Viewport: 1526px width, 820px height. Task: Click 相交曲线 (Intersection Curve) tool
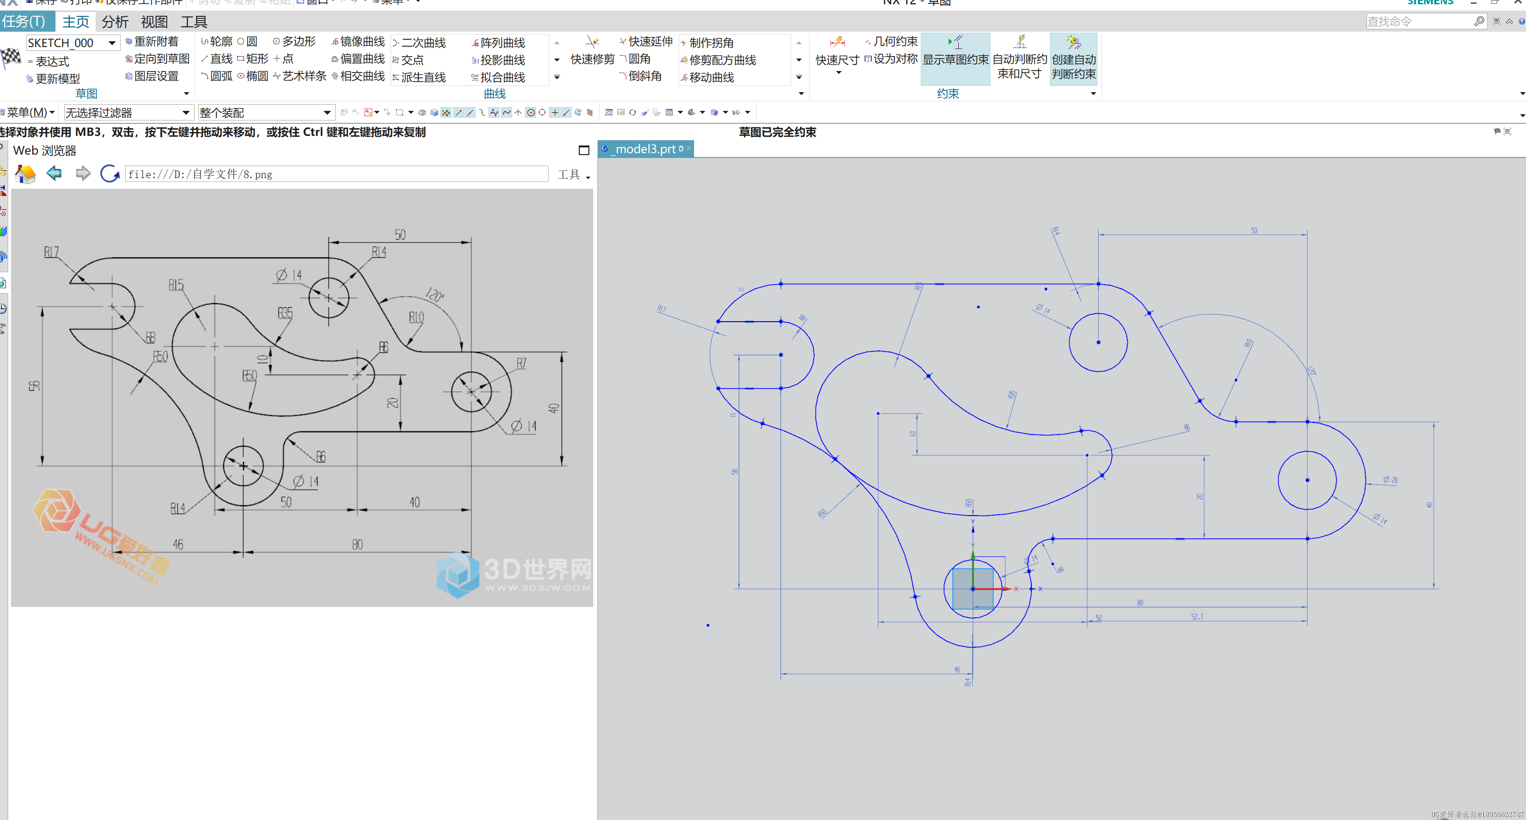pyautogui.click(x=358, y=76)
